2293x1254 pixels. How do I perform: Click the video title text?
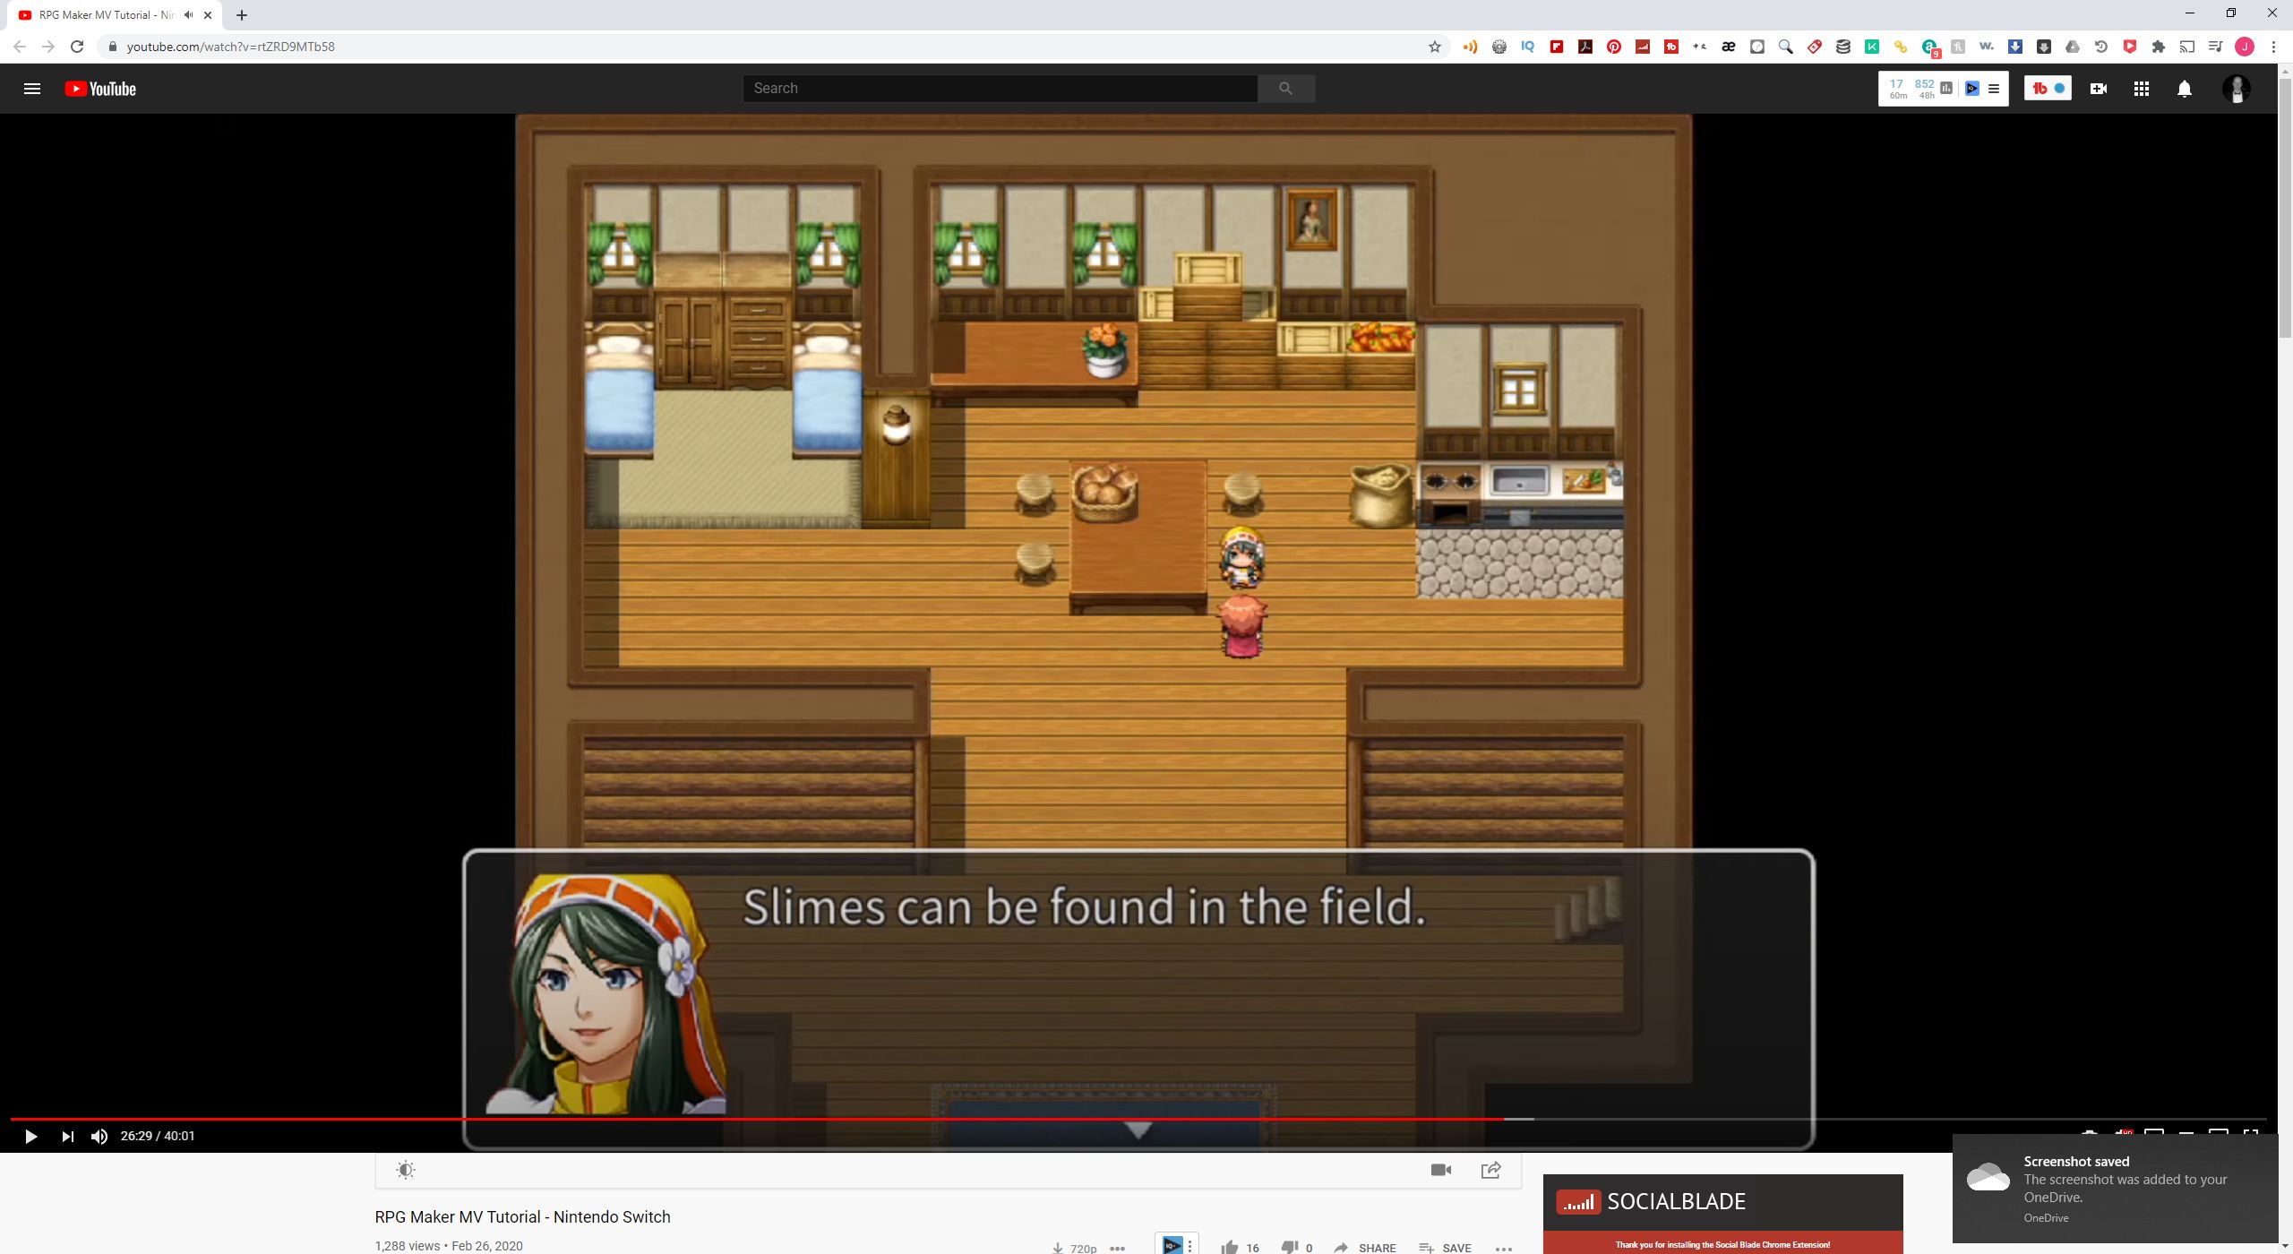pyautogui.click(x=522, y=1216)
